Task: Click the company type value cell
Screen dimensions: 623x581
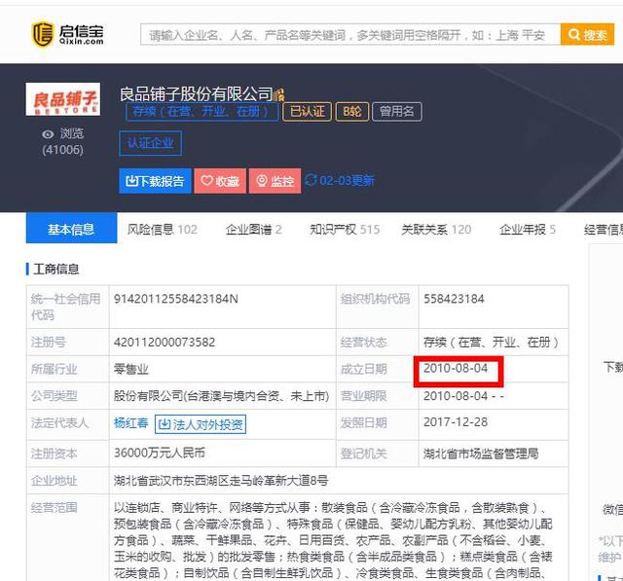Action: [221, 395]
